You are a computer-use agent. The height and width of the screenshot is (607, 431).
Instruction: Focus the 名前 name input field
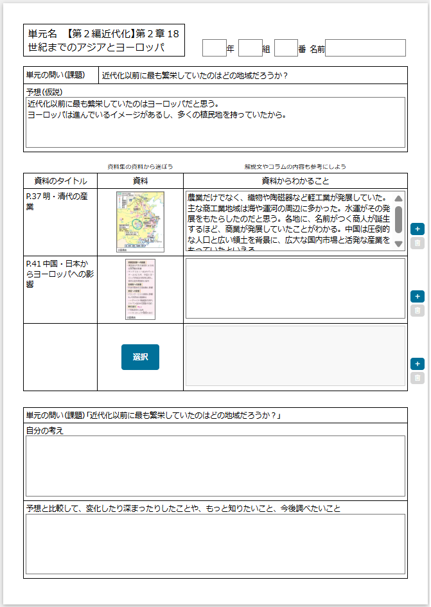coord(365,48)
